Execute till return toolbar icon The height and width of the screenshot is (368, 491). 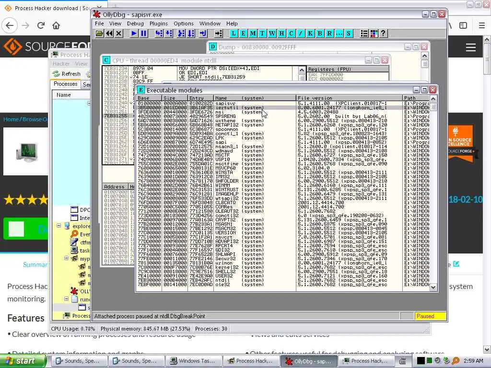tap(203, 34)
